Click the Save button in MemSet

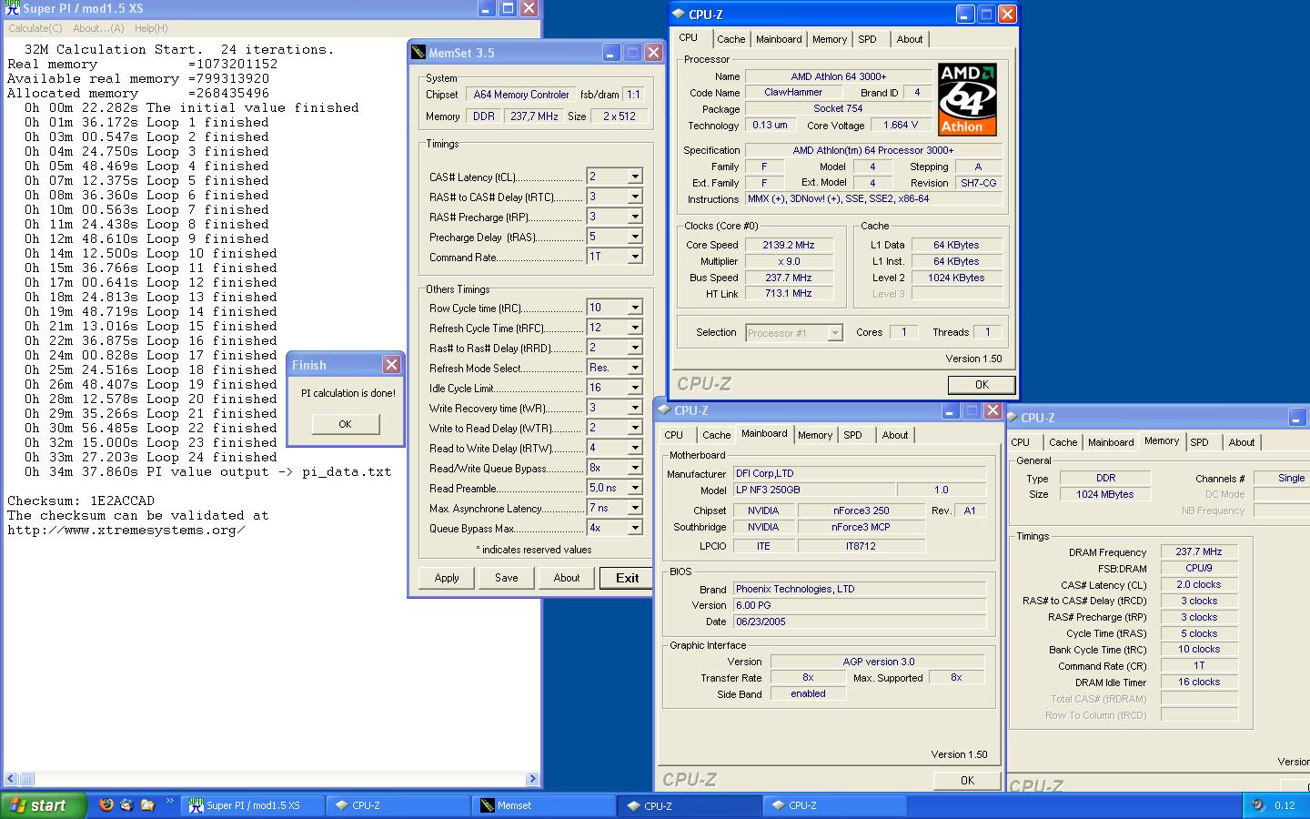[507, 578]
